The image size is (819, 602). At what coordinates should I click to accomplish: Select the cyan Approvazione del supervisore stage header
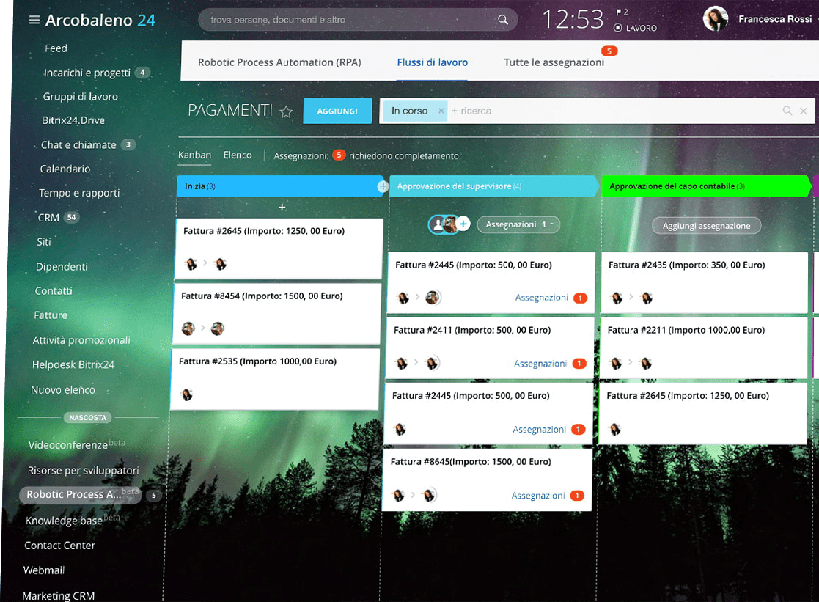tap(493, 186)
